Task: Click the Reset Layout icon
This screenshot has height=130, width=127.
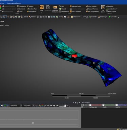Action: pyautogui.click(x=107, y=12)
